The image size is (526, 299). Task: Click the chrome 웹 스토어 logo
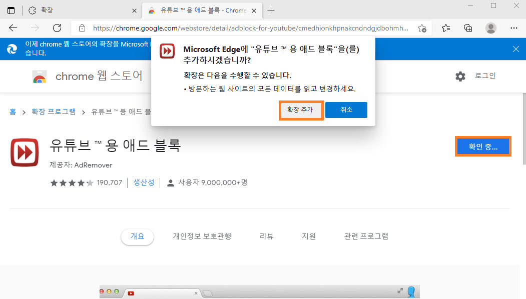click(x=87, y=76)
